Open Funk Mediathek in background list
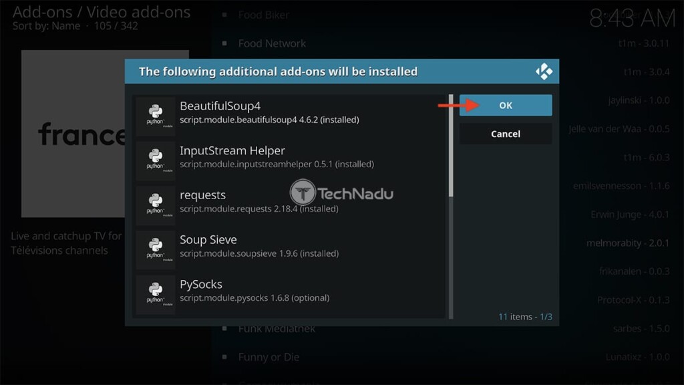The width and height of the screenshot is (684, 385). pos(277,329)
